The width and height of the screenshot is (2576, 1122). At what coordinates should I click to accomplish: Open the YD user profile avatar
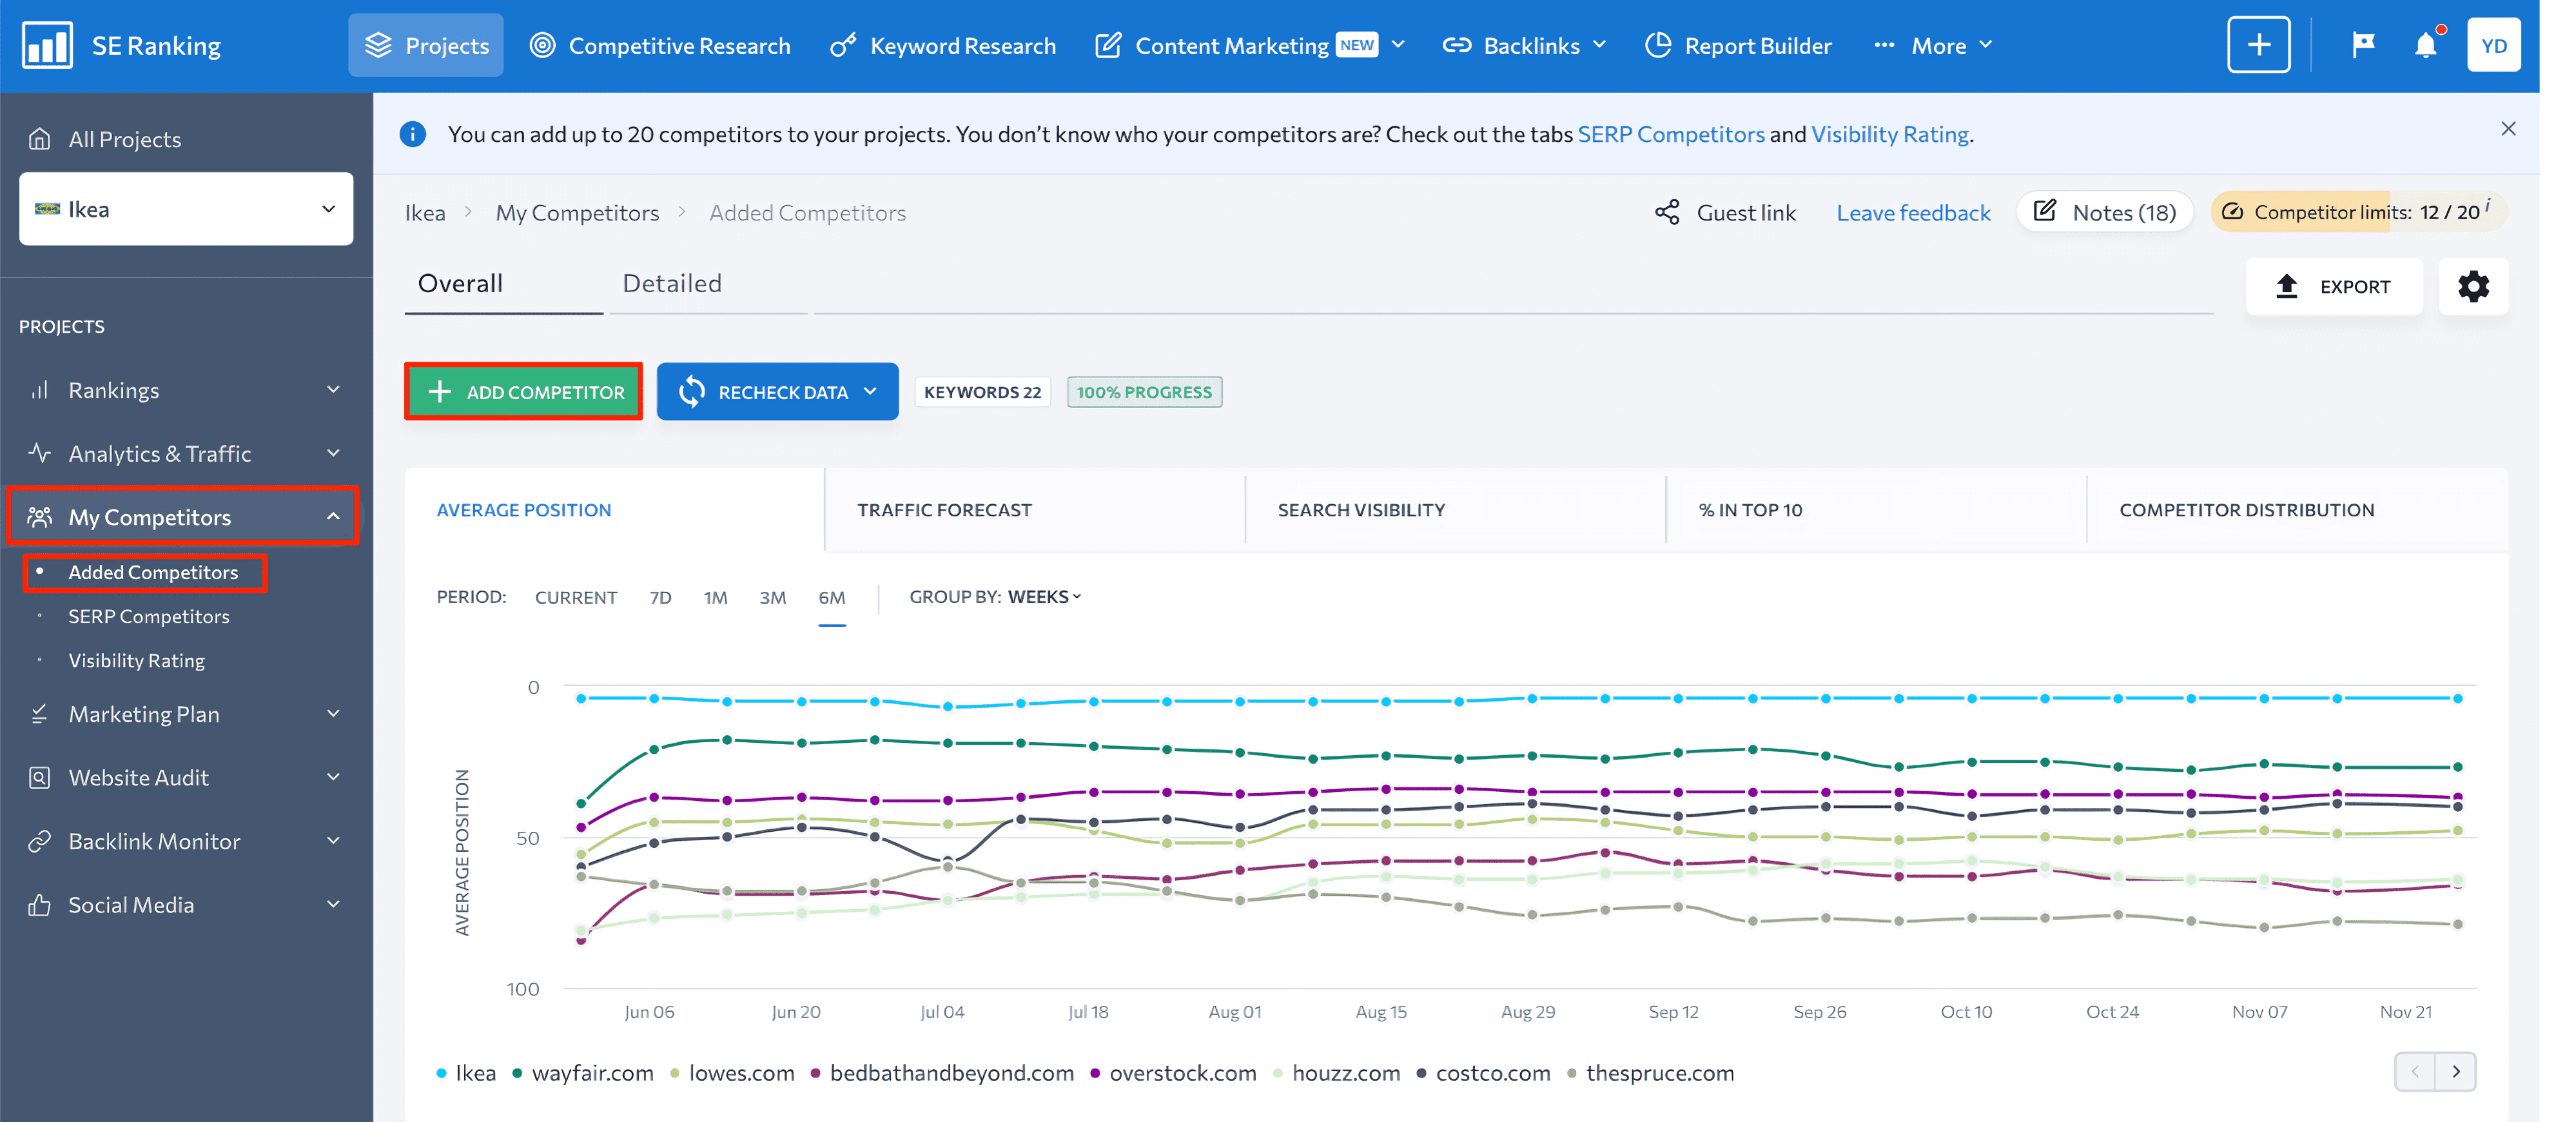2493,45
